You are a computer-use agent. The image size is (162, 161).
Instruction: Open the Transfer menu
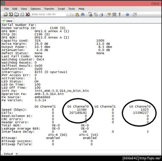coord(49,9)
